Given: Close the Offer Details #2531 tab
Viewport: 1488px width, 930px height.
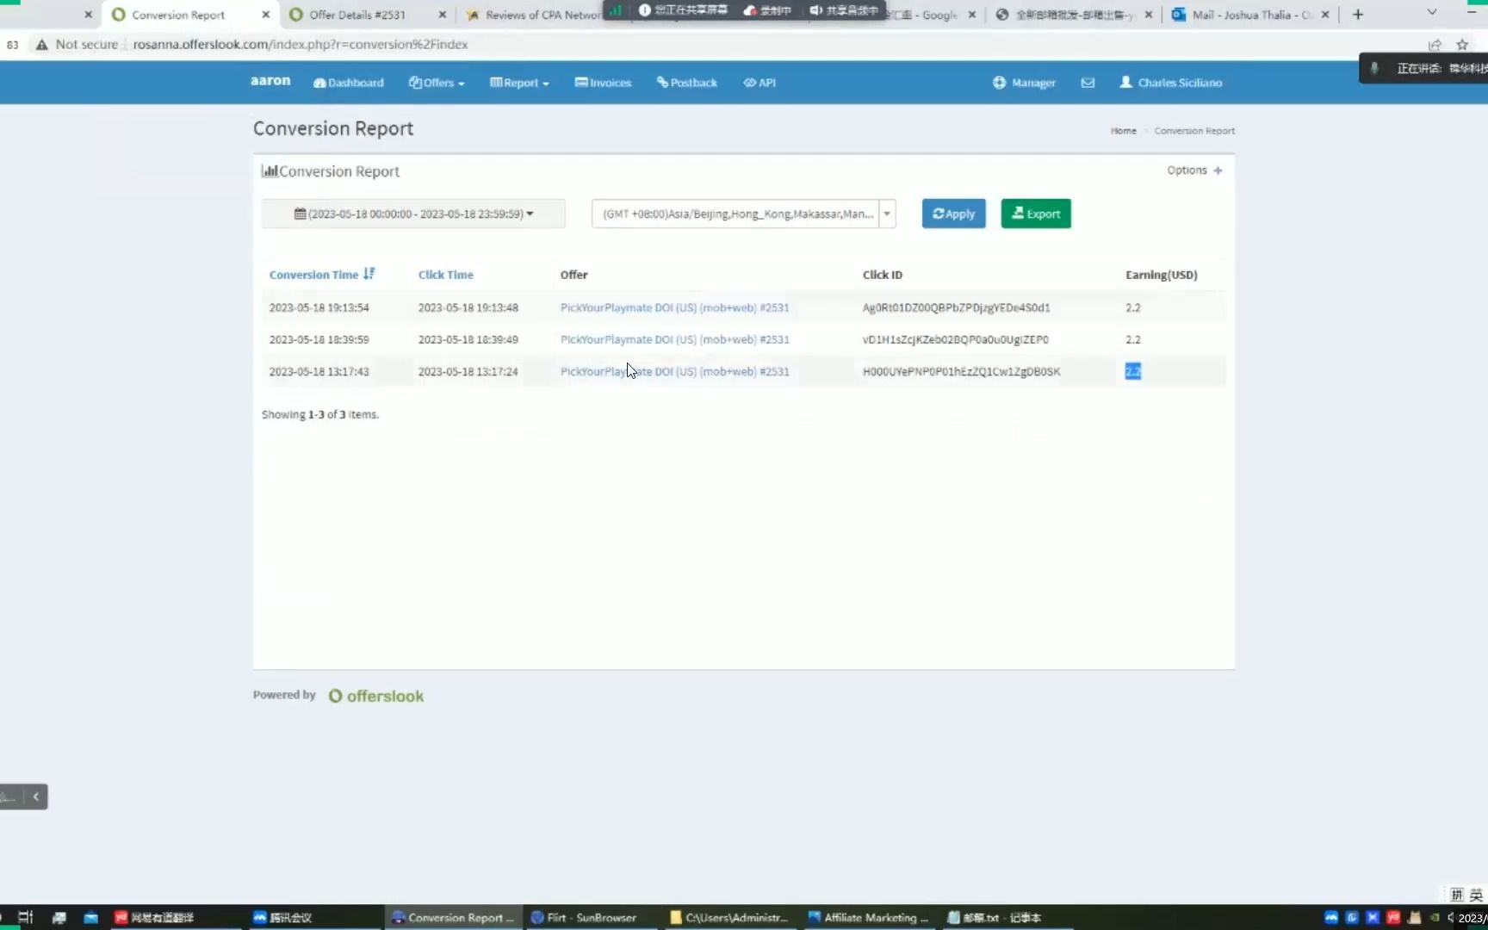Looking at the screenshot, I should point(442,15).
